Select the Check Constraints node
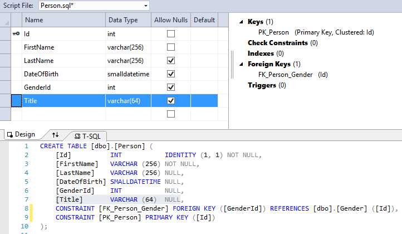This screenshot has width=402, height=234. click(x=283, y=43)
